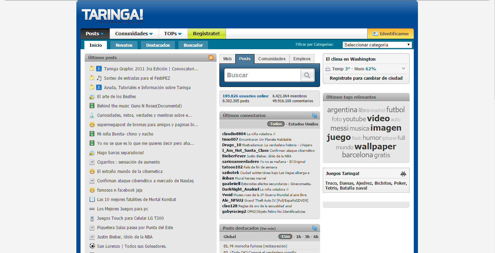Click the sticky note icon beside Taringa Graphic 2011
The image size is (495, 253).
(92, 69)
